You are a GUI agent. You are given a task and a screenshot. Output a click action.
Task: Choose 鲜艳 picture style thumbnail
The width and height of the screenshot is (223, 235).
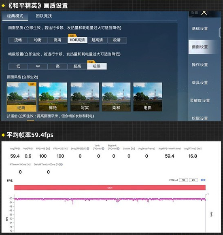53,97
